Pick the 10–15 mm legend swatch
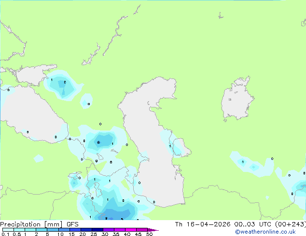 click(64, 230)
